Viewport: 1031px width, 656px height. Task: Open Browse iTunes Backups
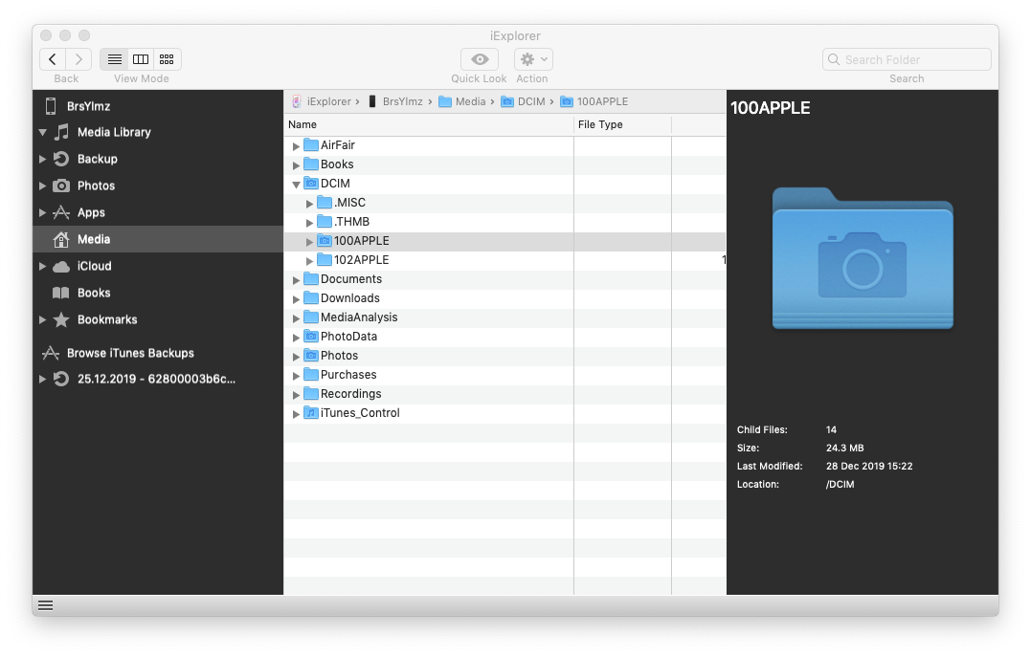pyautogui.click(x=130, y=353)
